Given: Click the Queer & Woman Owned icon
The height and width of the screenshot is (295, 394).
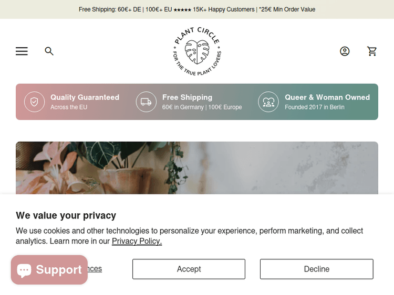Looking at the screenshot, I should (268, 102).
